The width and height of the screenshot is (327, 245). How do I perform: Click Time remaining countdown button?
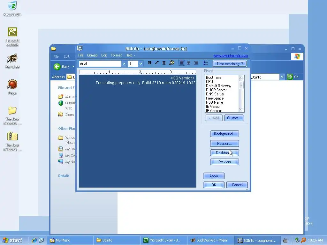230,64
